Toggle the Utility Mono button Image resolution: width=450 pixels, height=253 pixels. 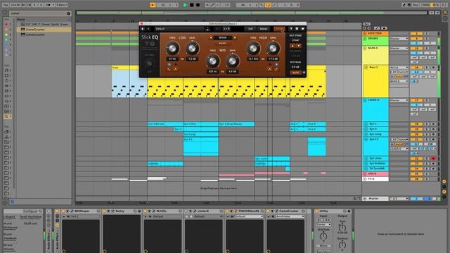323,246
